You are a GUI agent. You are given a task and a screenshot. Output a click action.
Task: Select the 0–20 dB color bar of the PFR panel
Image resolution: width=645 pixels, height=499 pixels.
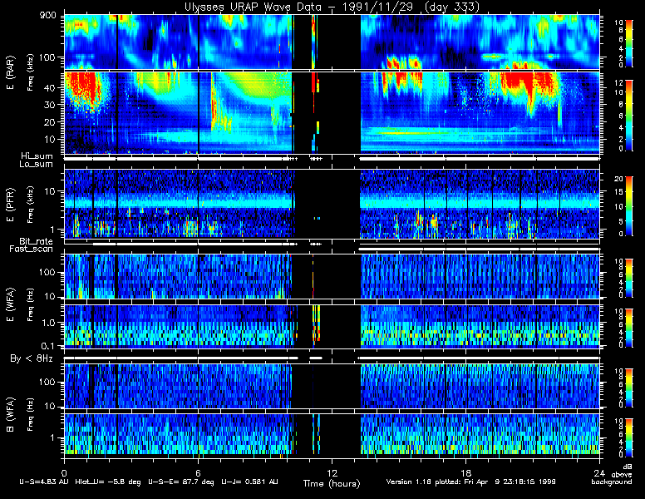(629, 206)
